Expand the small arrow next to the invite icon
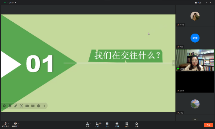The image size is (215, 129). (x=90, y=124)
